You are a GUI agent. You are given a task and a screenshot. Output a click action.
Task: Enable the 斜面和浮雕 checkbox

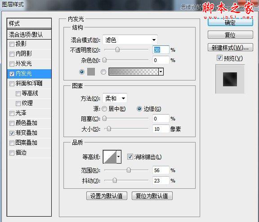pos(12,84)
